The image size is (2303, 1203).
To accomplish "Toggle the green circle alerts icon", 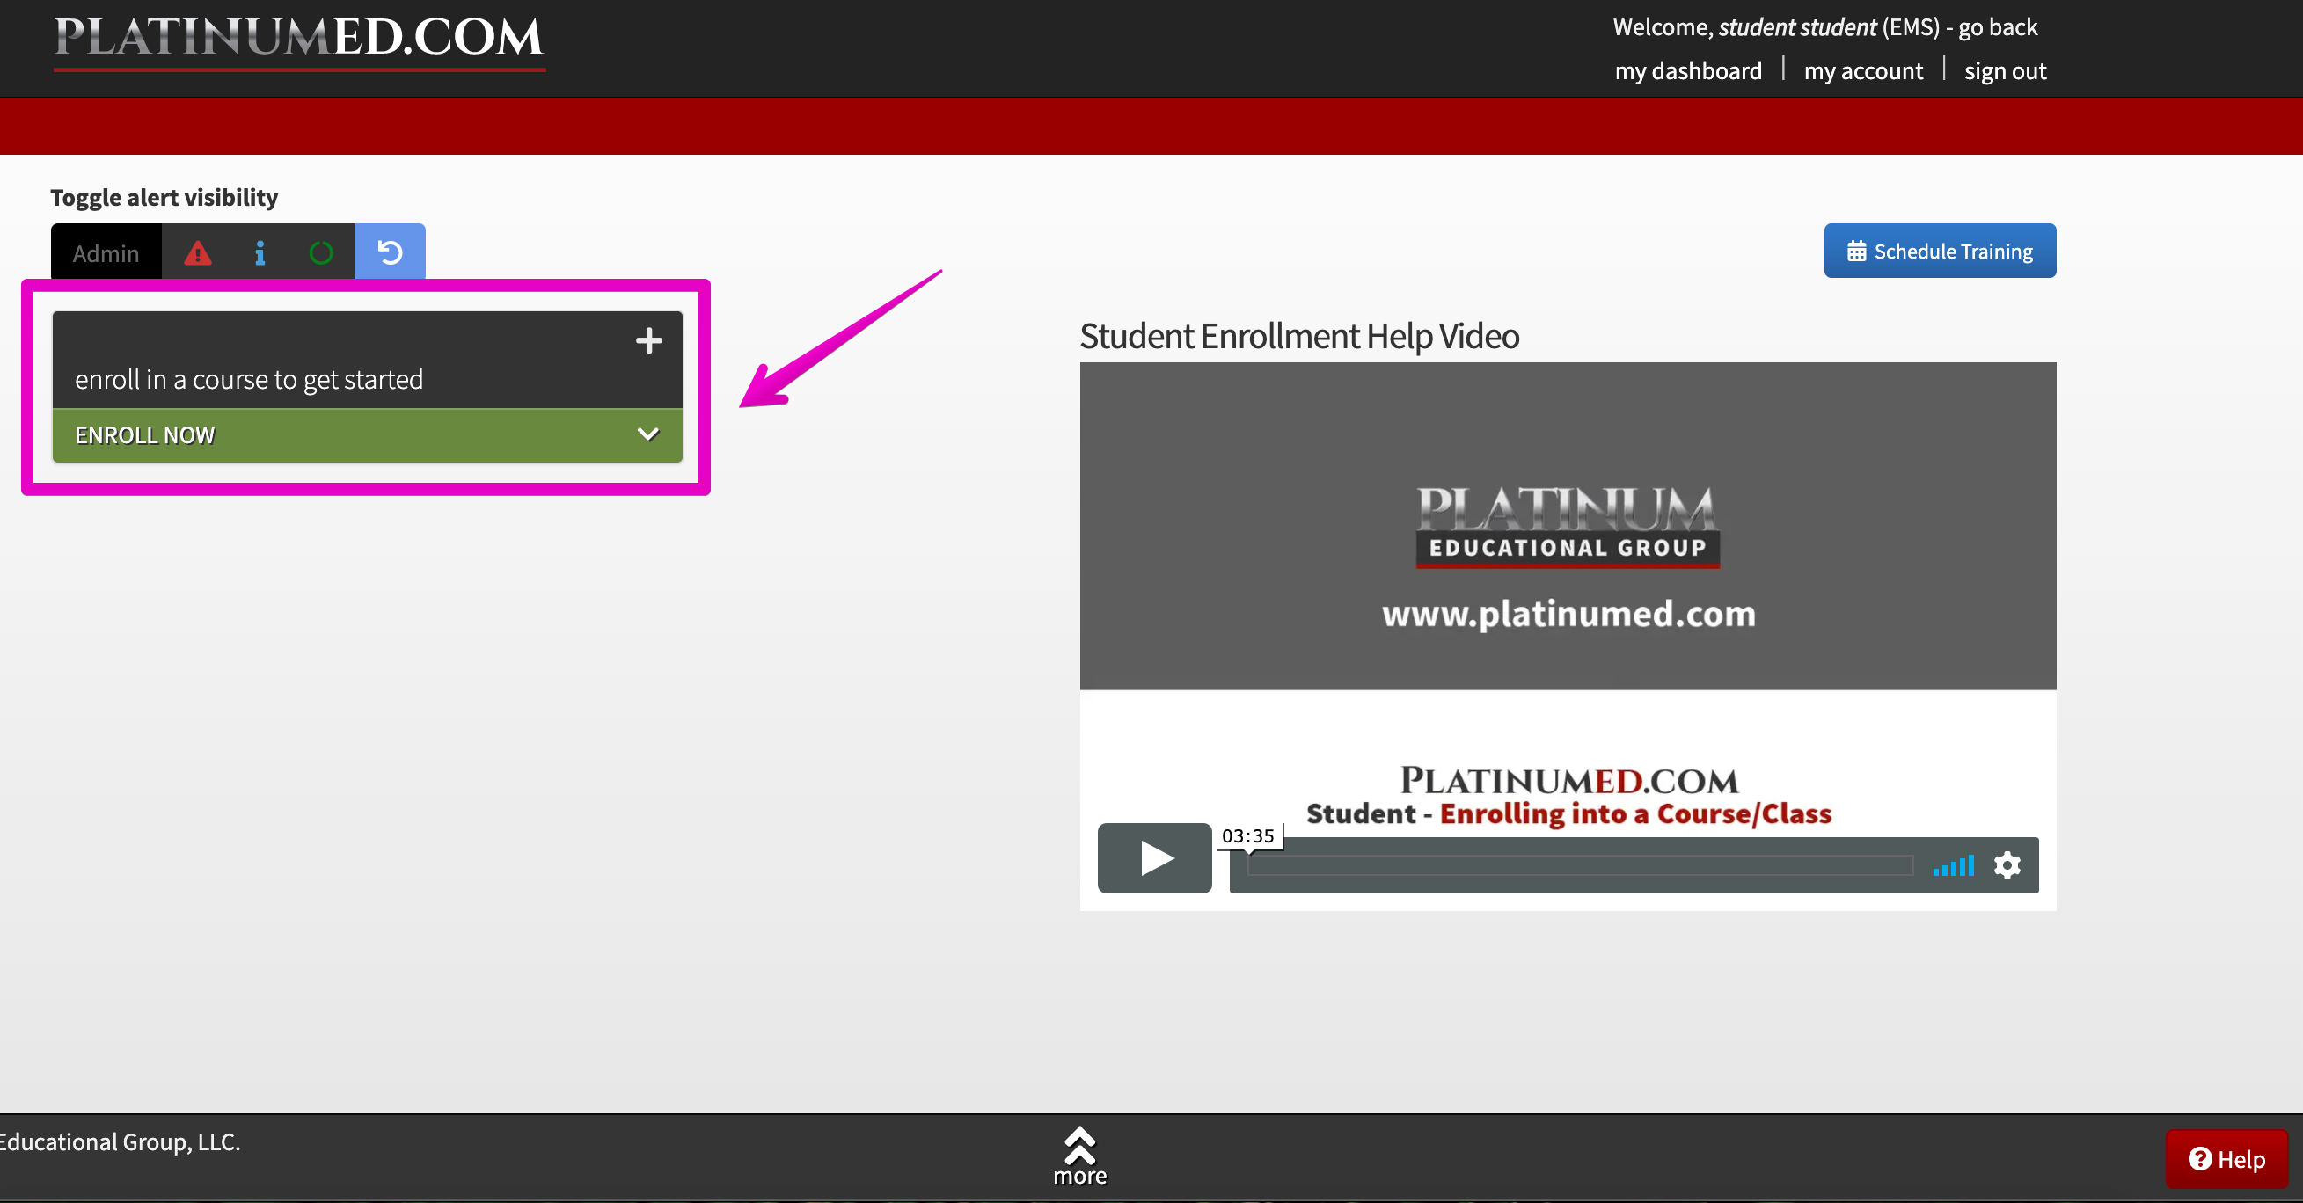I will click(321, 253).
